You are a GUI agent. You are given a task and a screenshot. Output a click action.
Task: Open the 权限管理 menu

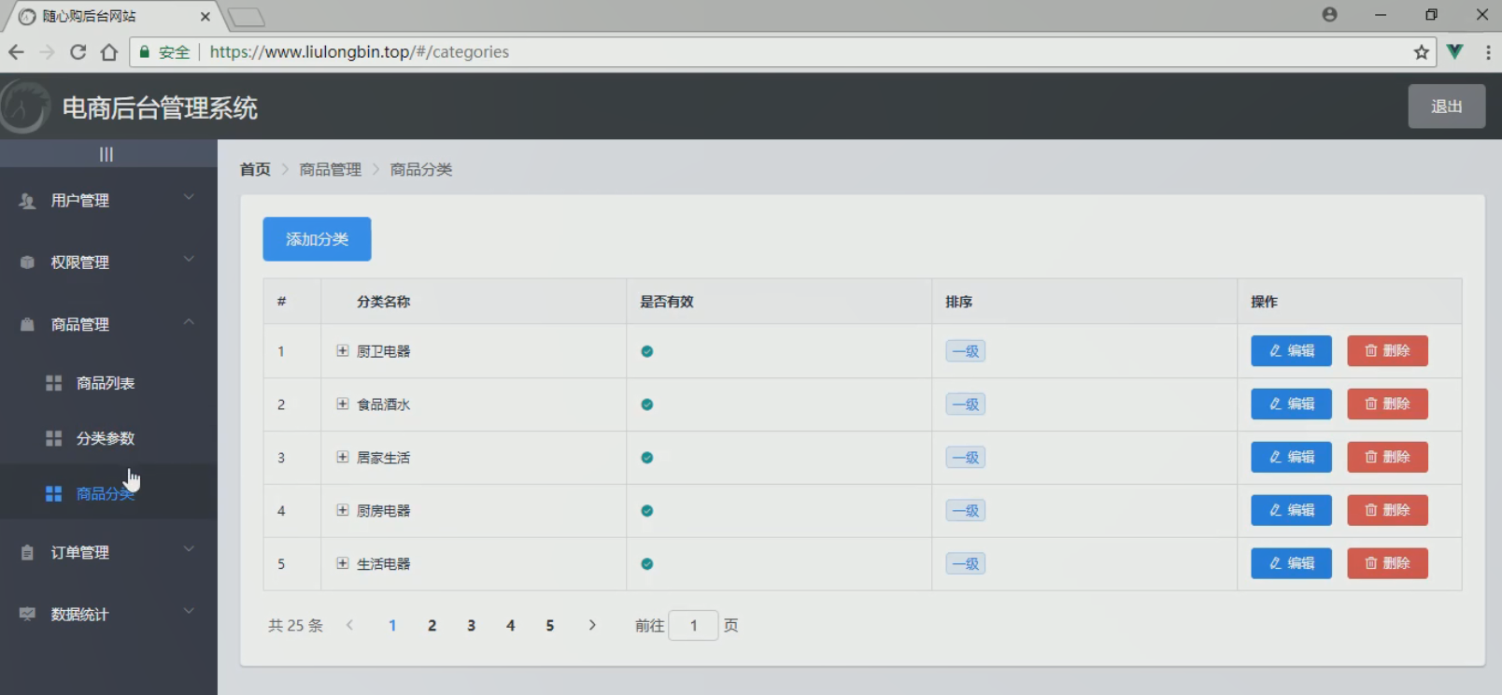(x=108, y=262)
